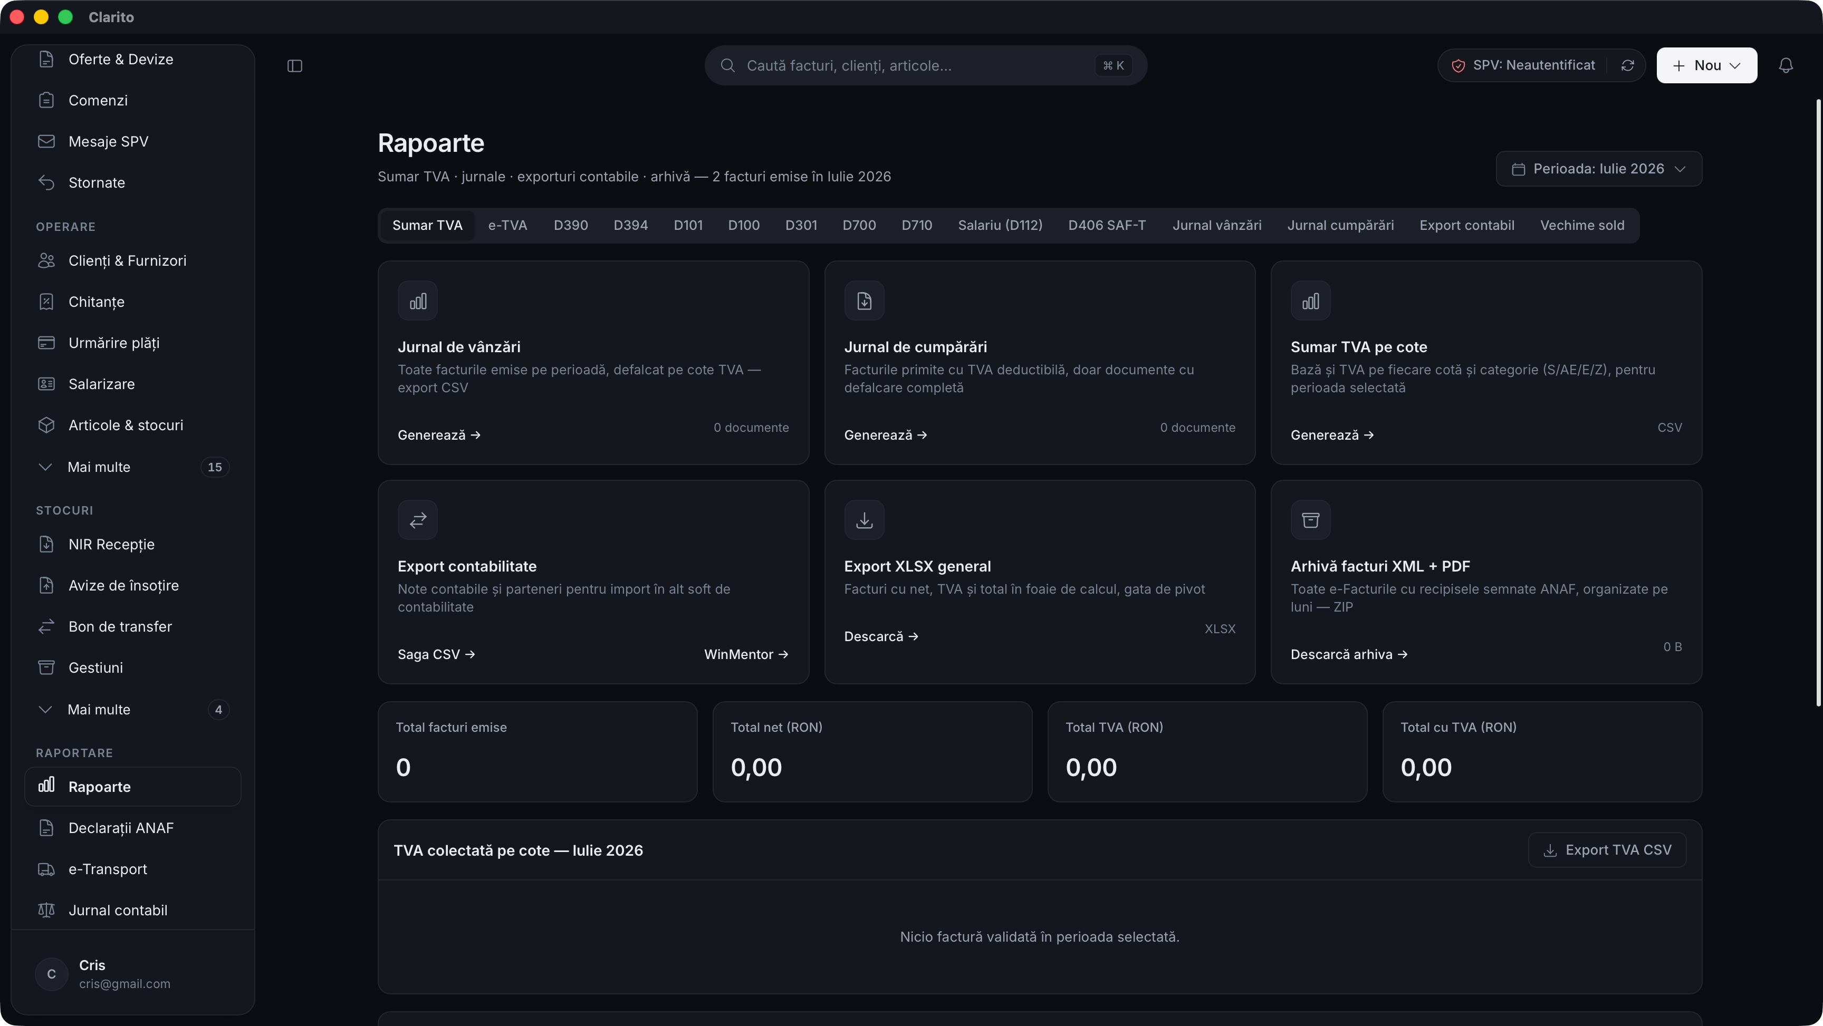Open the Cris user account profile
Viewport: 1823px width, 1026px height.
point(133,974)
